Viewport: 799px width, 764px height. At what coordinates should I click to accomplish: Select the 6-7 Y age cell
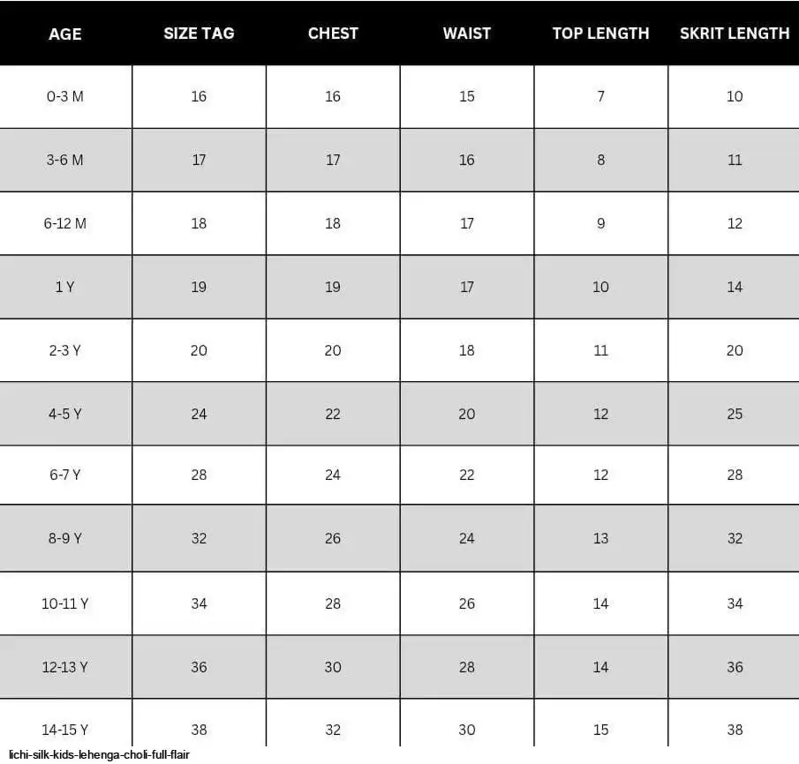[x=65, y=475]
